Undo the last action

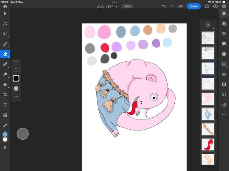(x=164, y=6)
